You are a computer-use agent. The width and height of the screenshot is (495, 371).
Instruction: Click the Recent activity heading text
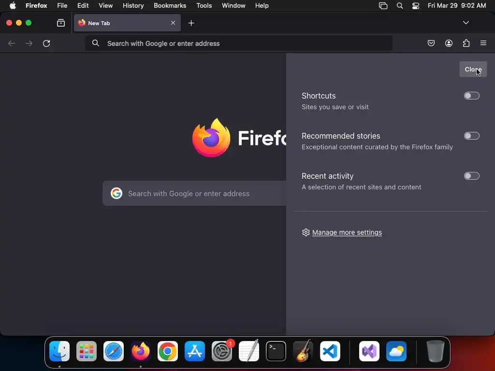tap(327, 176)
